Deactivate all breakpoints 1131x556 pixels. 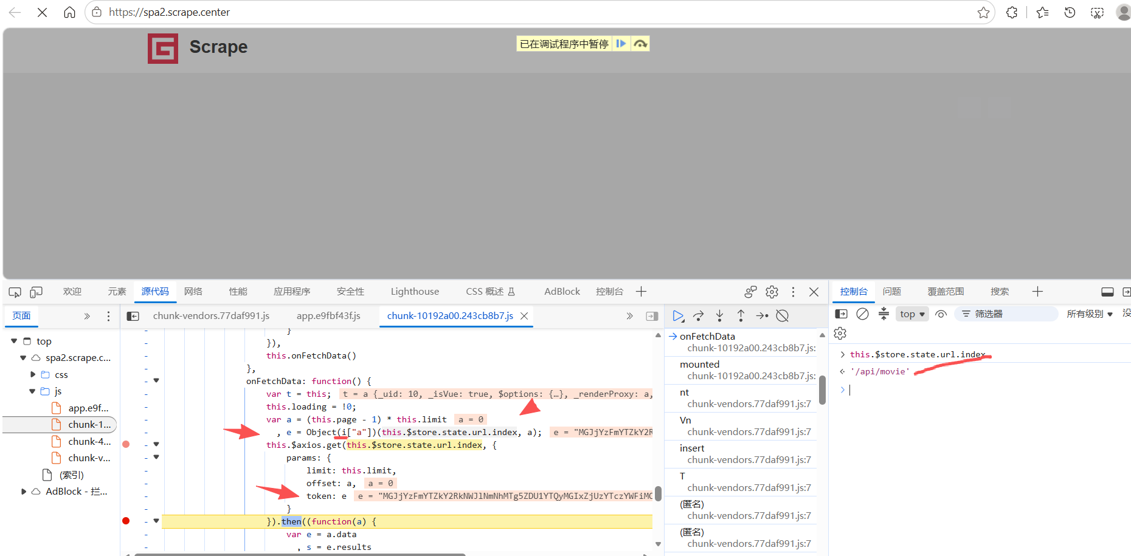tap(783, 316)
